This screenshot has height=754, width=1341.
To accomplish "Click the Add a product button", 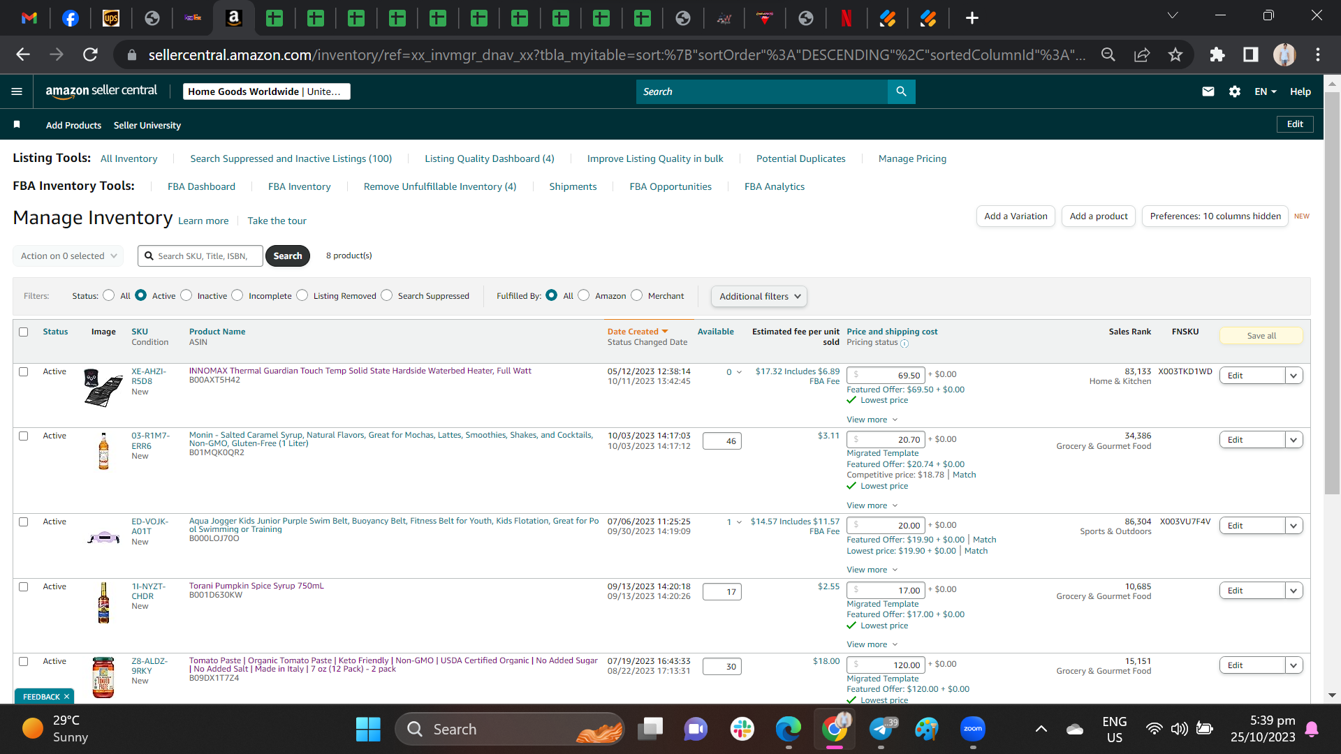I will point(1099,216).
